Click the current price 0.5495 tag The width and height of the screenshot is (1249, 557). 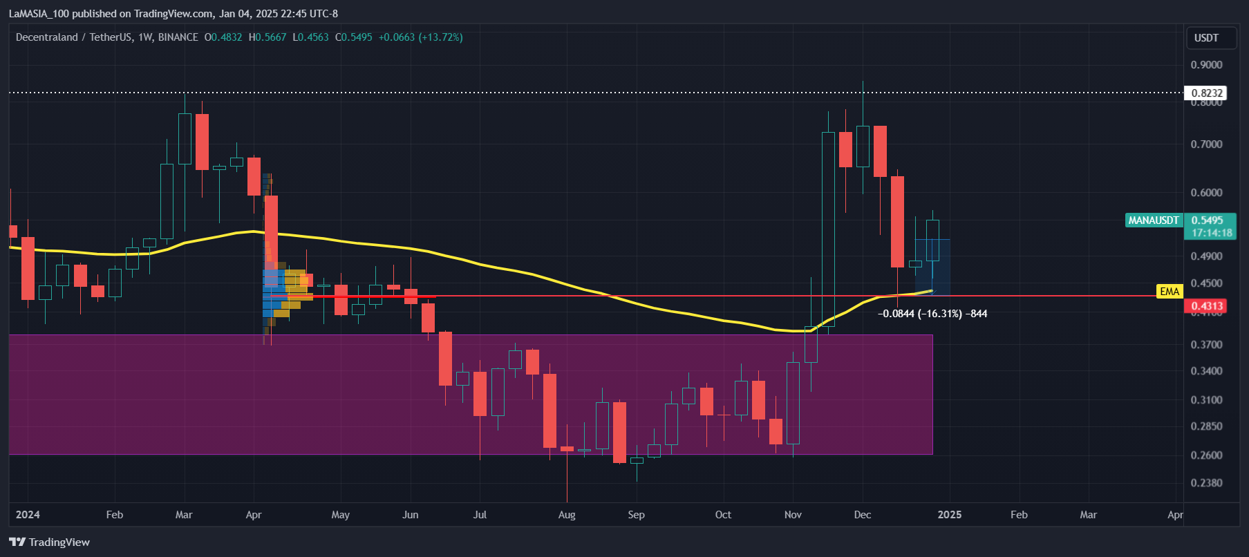[x=1207, y=220]
